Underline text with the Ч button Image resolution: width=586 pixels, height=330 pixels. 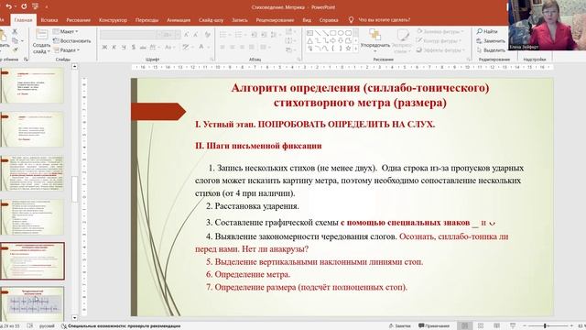point(124,47)
